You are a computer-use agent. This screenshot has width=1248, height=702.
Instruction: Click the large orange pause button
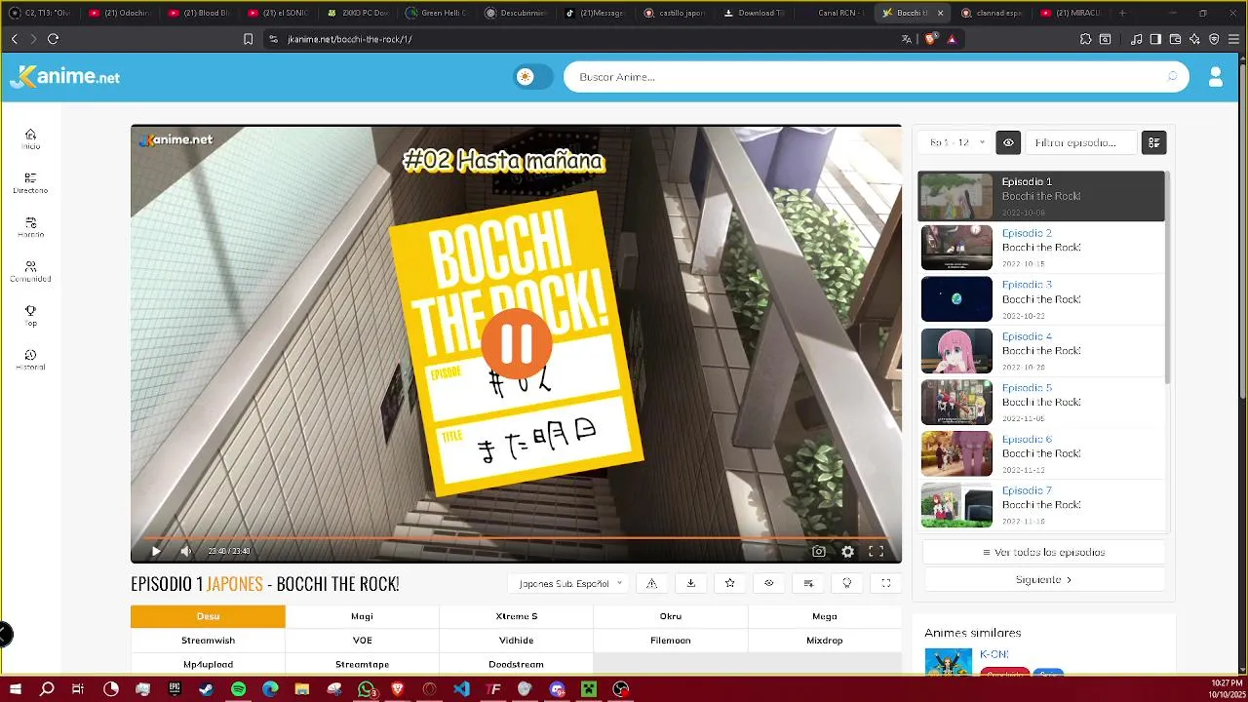pyautogui.click(x=516, y=343)
